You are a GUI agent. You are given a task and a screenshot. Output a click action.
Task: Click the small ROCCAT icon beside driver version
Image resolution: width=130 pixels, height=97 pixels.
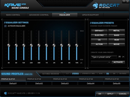pos(5,93)
